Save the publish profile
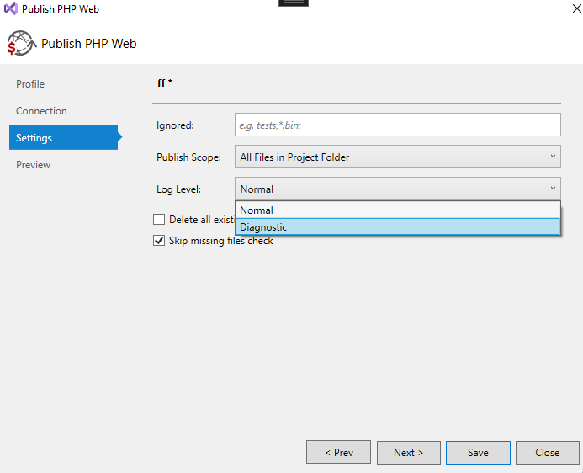 (478, 453)
